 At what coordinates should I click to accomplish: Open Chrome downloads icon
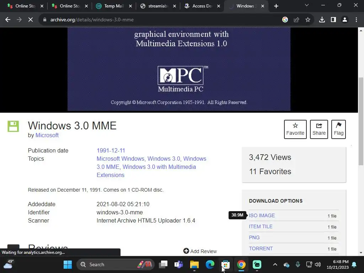[x=322, y=20]
